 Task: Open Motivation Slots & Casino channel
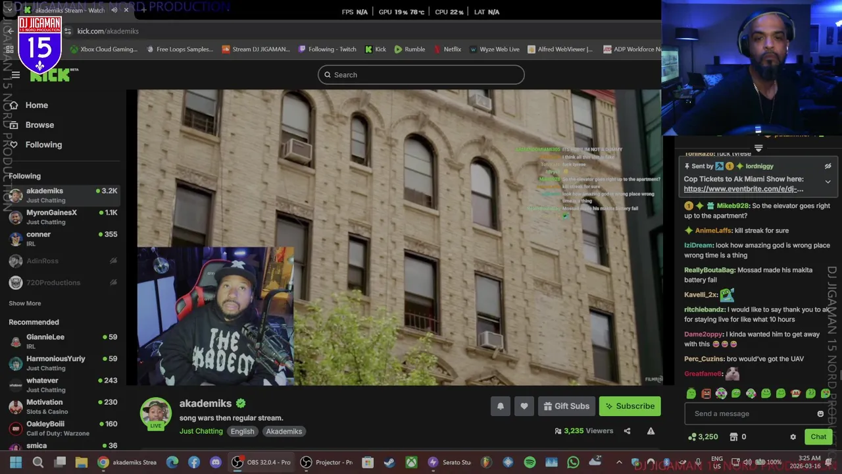63,407
